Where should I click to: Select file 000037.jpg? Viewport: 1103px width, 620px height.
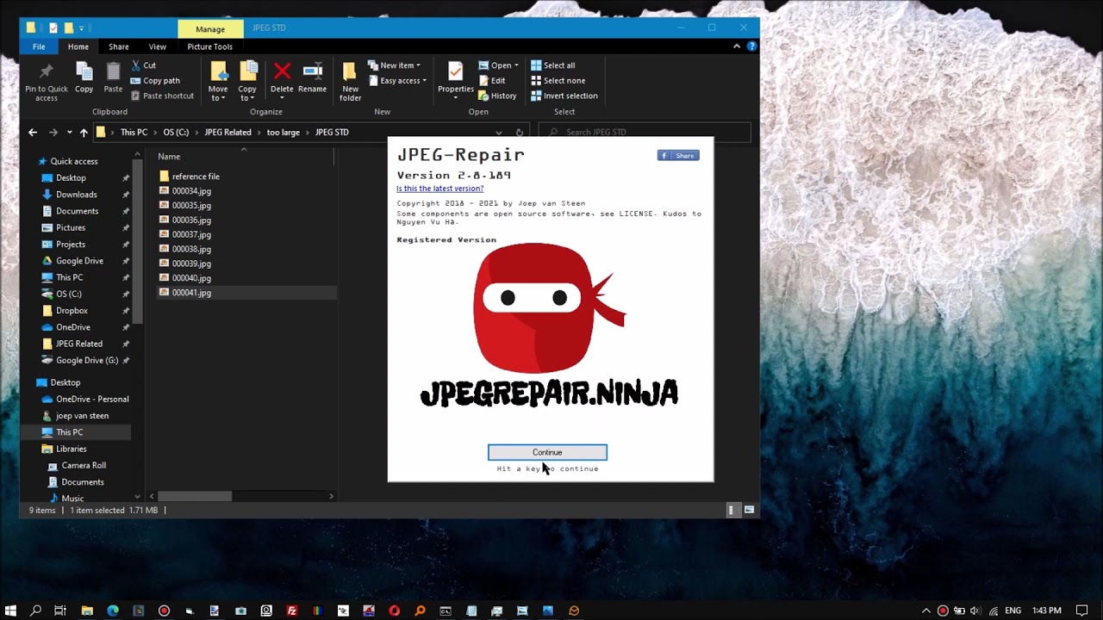[191, 234]
